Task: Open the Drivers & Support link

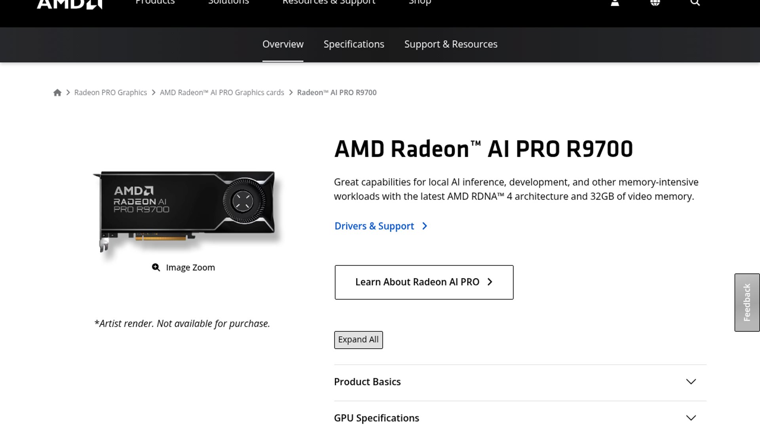Action: [x=374, y=226]
